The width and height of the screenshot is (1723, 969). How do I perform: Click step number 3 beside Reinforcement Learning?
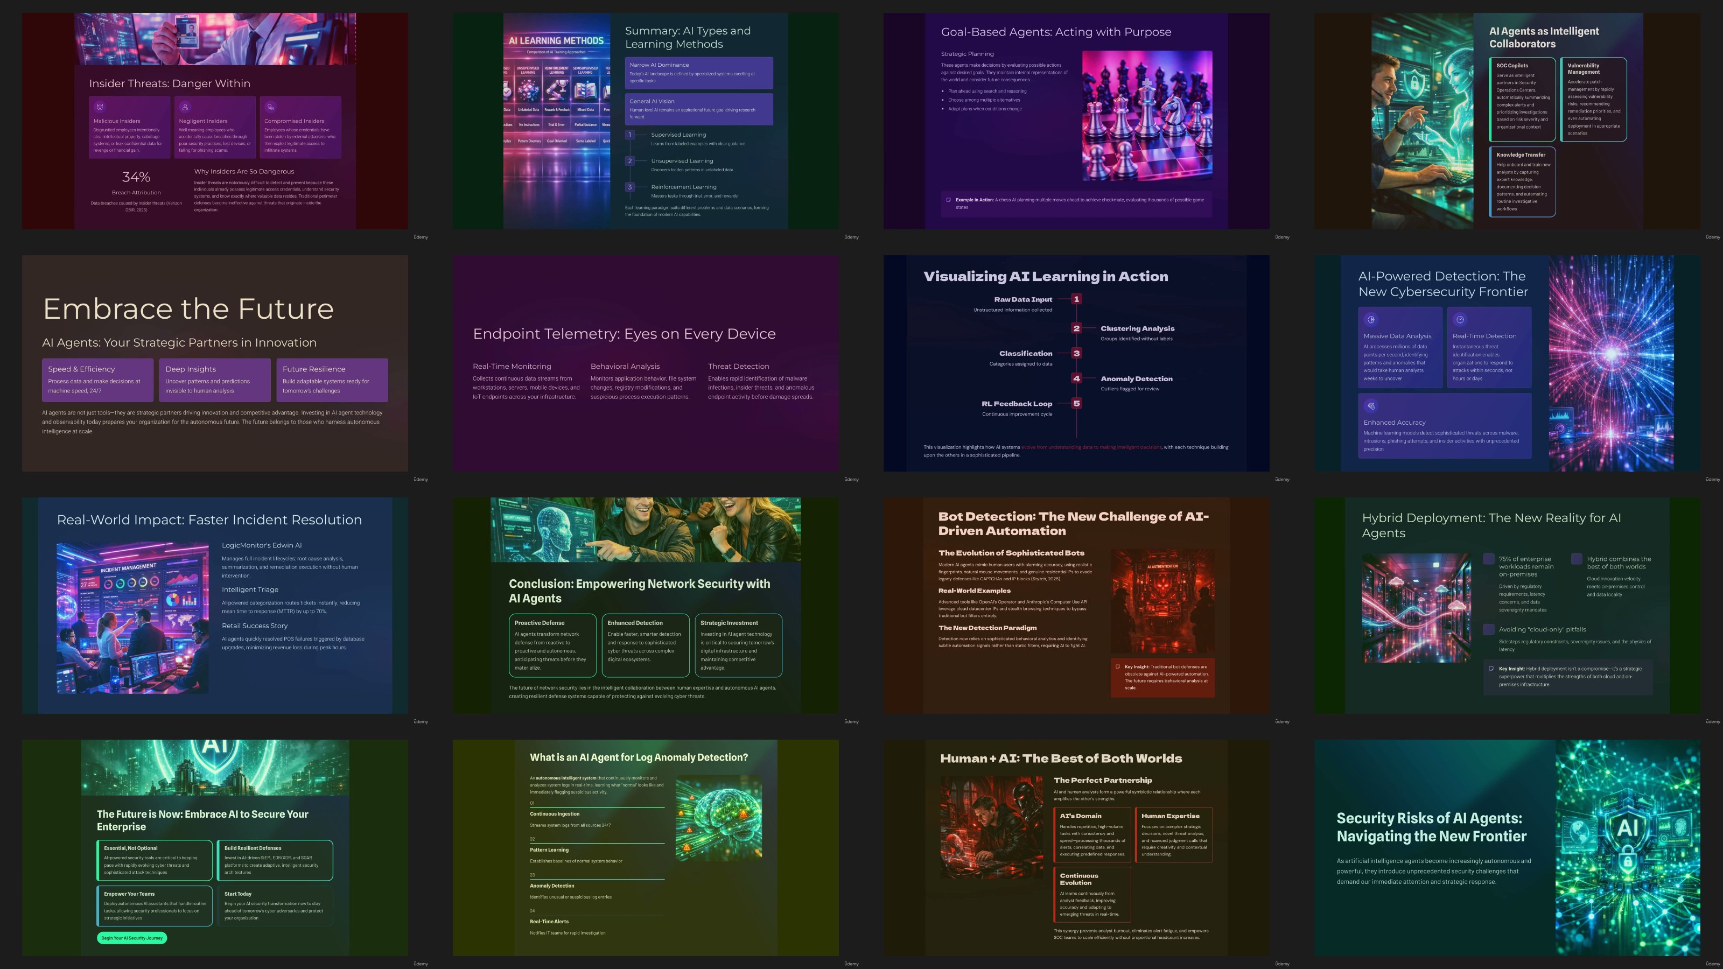629,187
